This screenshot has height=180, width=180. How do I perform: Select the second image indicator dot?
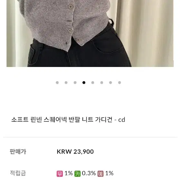66,82
